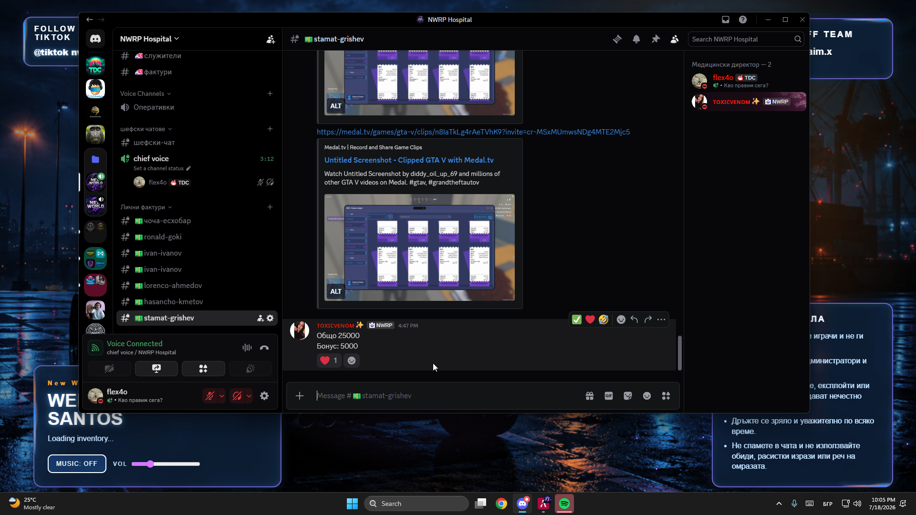Adjust the VOL slider in background window
Image resolution: width=916 pixels, height=515 pixels.
point(166,464)
